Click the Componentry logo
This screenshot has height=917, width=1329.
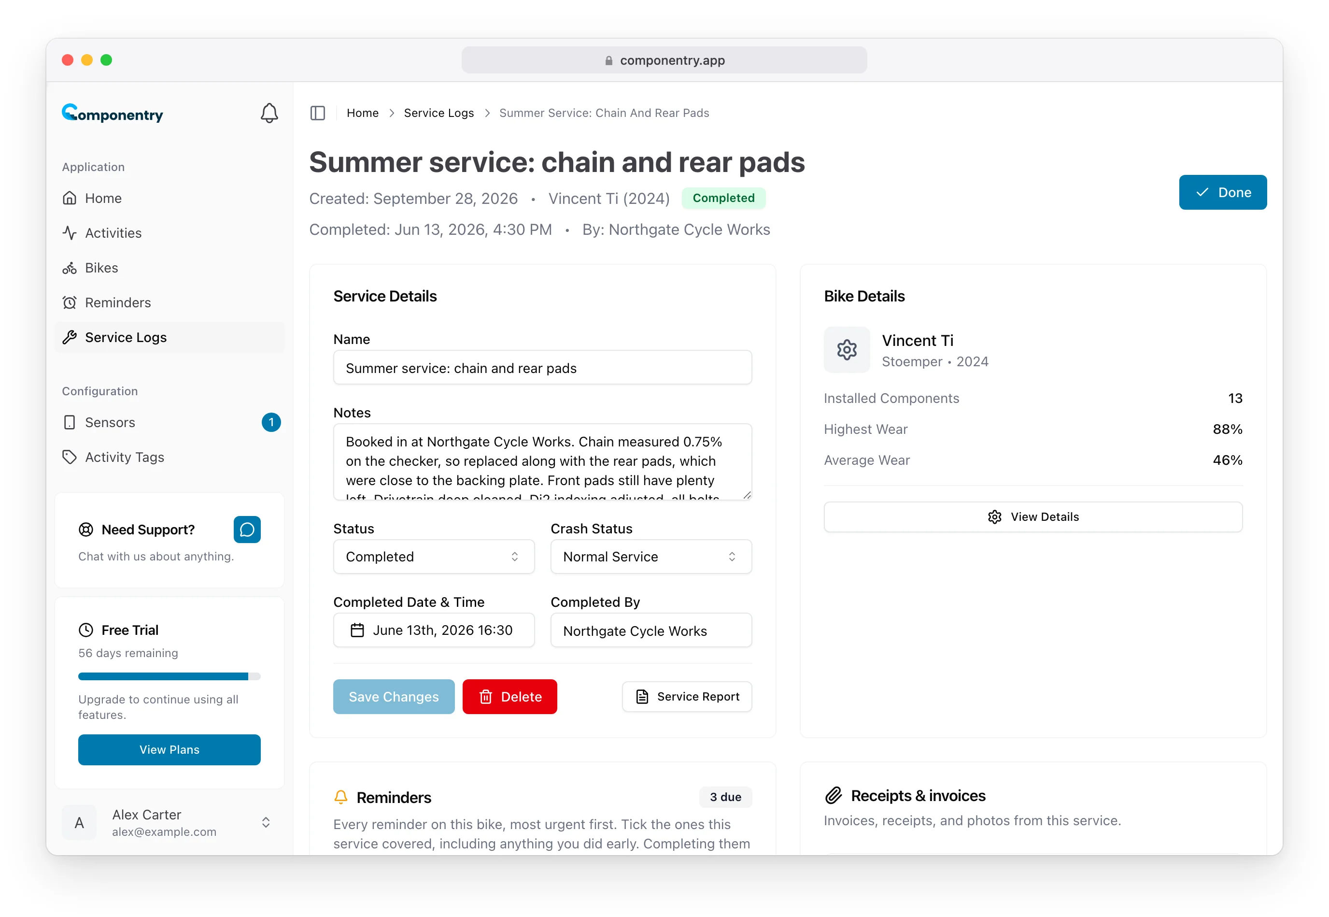113,113
